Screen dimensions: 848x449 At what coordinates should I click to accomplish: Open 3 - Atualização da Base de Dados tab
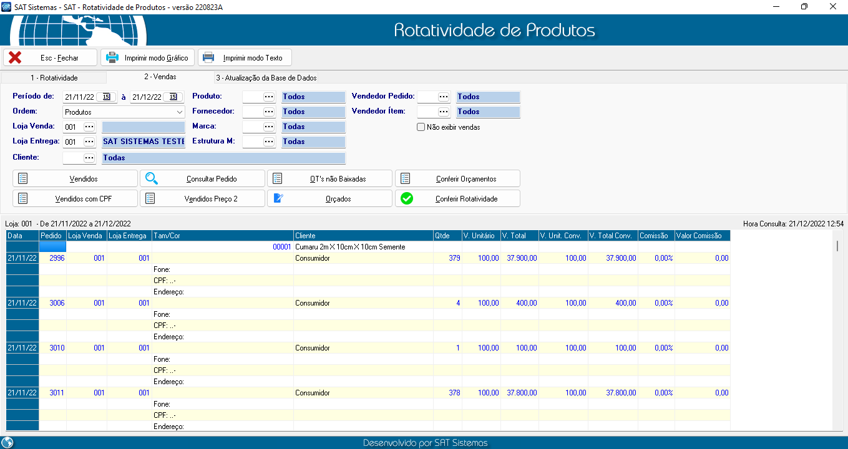coord(266,78)
